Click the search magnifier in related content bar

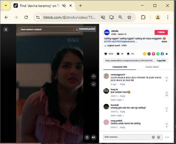click(x=77, y=30)
